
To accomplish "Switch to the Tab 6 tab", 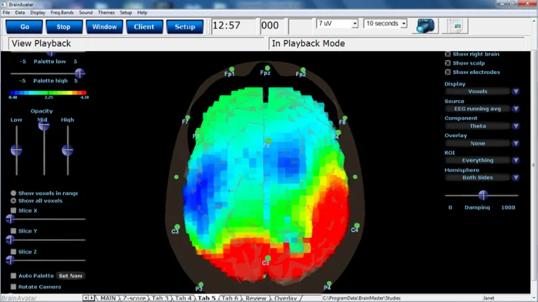I will (x=229, y=298).
